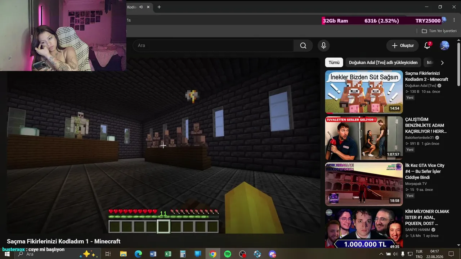Open the gas station video thumbnail, 1:07:57
The height and width of the screenshot is (259, 461).
364,138
